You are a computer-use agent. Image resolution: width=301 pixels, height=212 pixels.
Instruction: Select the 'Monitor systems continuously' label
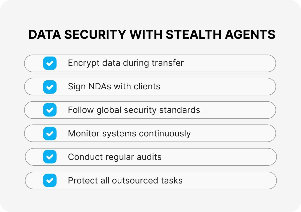(x=129, y=133)
